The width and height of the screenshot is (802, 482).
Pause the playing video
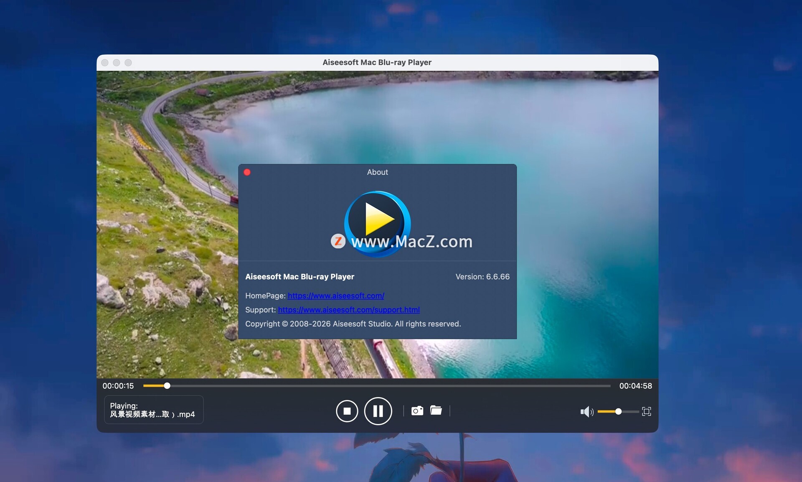[x=378, y=411]
